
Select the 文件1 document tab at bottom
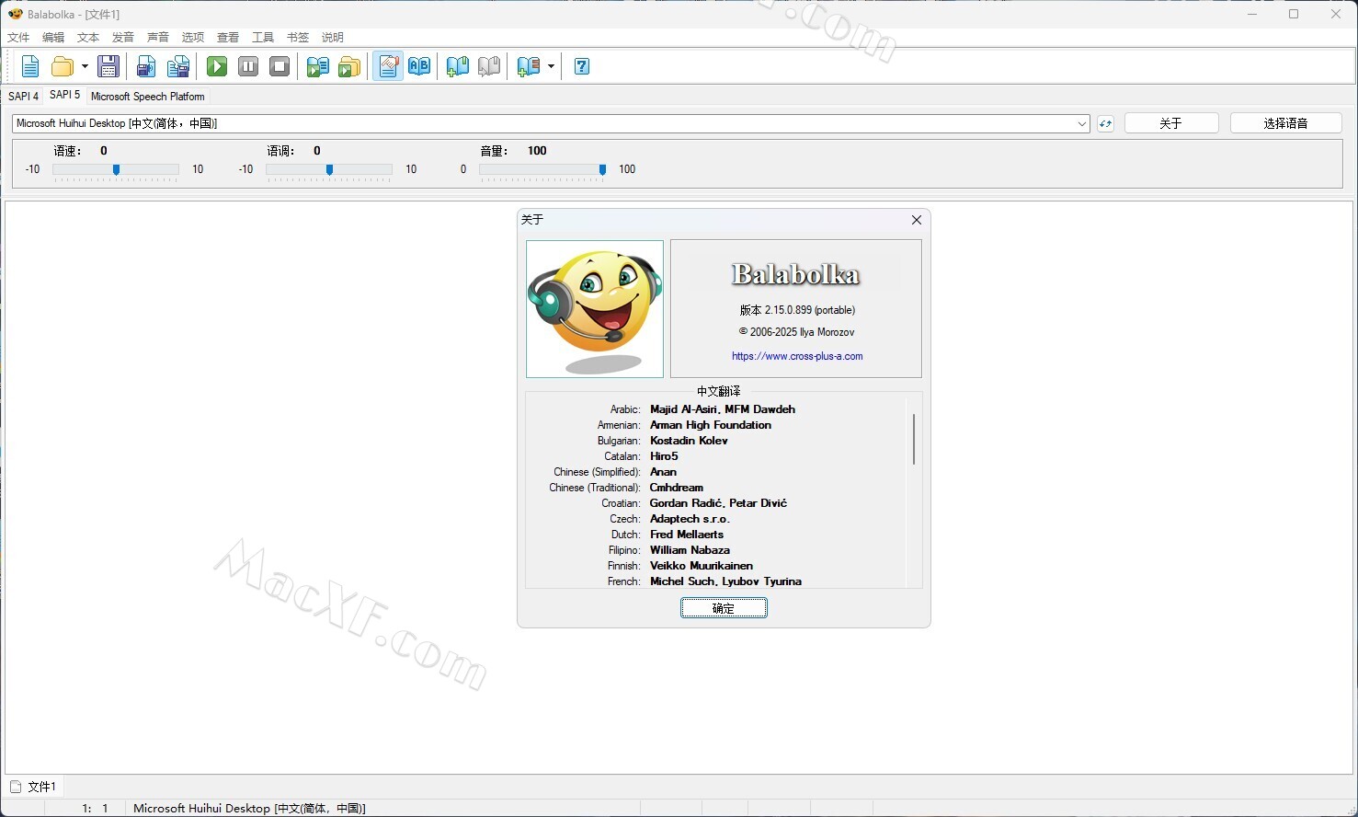tap(34, 787)
